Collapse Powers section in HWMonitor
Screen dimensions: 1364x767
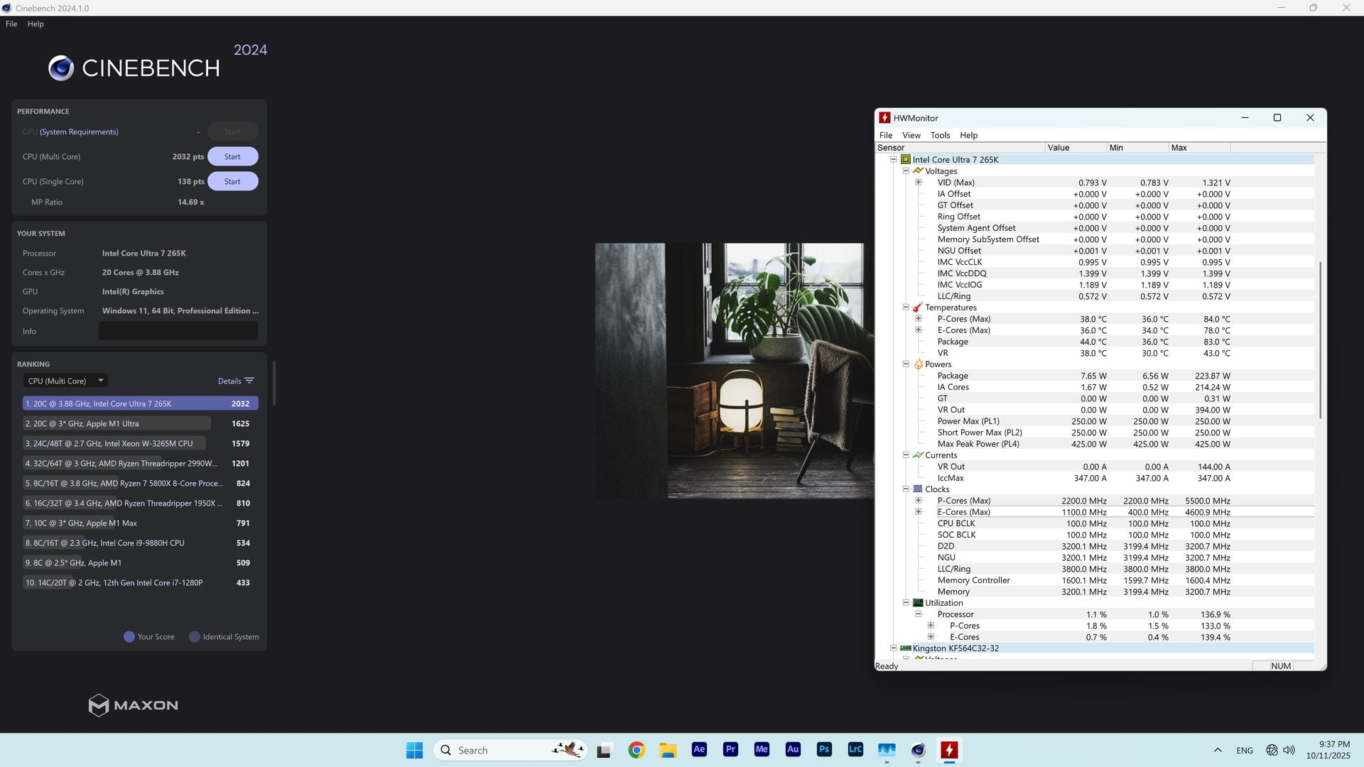pyautogui.click(x=906, y=364)
